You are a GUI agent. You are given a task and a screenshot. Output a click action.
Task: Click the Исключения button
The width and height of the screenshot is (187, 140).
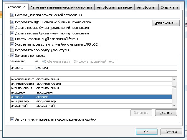pos(166,23)
